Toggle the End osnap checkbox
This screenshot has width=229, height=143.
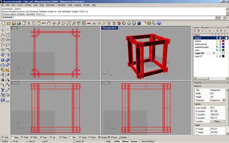3,137
